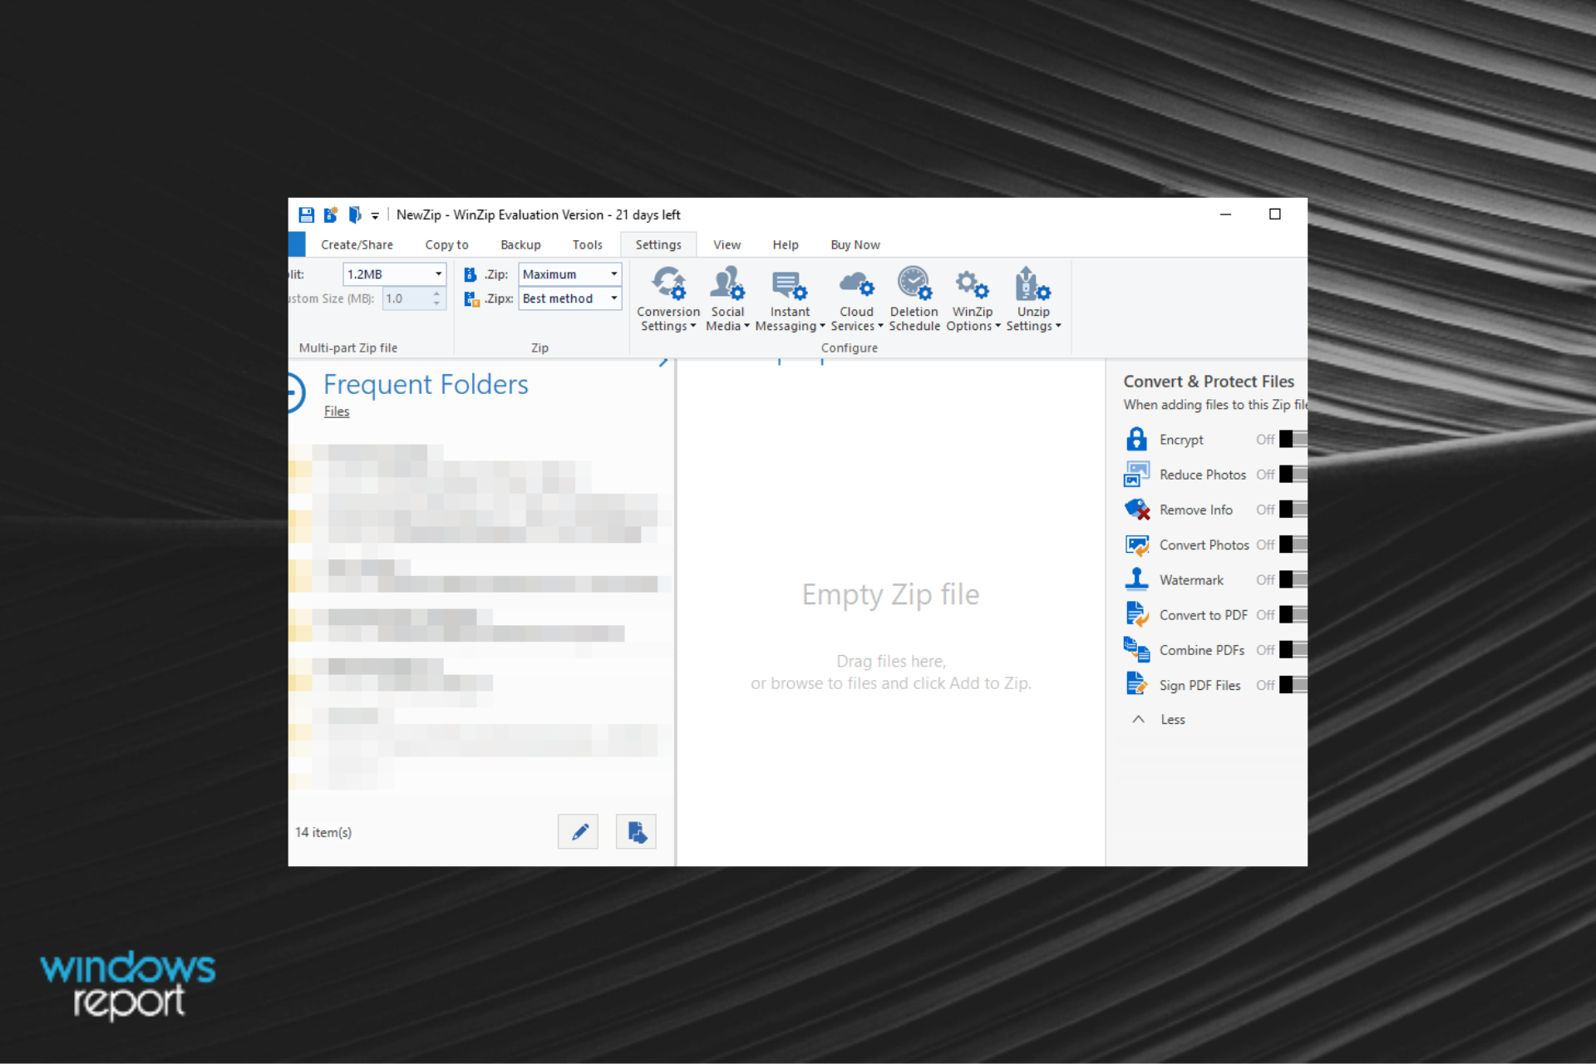
Task: Turn on the Sign PDF Files switch
Action: click(1293, 685)
